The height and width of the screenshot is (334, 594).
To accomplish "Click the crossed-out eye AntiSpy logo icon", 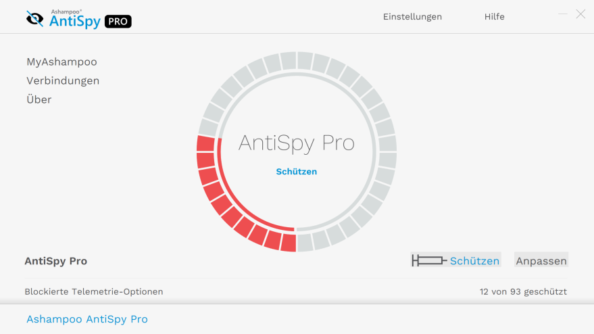I will (35, 18).
